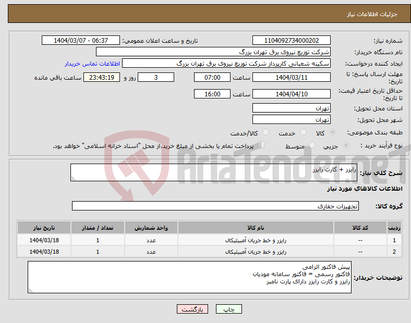Click the request creator field سکینه شعبانی

pos(226,64)
